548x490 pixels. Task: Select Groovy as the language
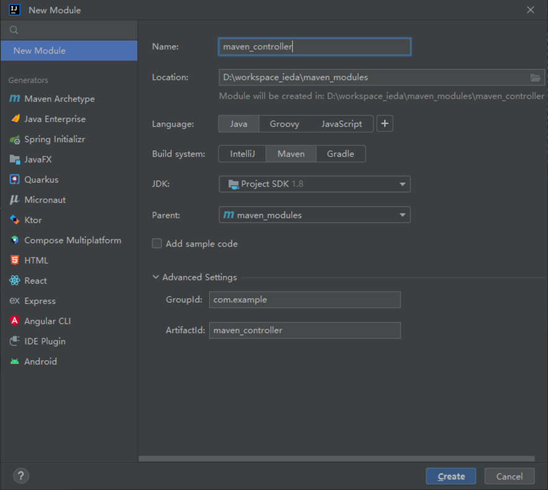tap(285, 124)
